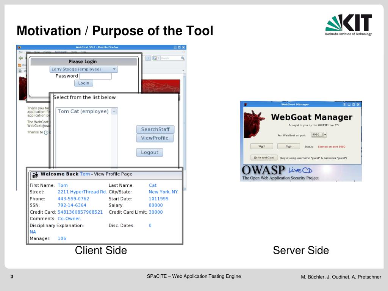Click the phone number 443-599-0762
This screenshot has width=388, height=291.
click(x=73, y=199)
